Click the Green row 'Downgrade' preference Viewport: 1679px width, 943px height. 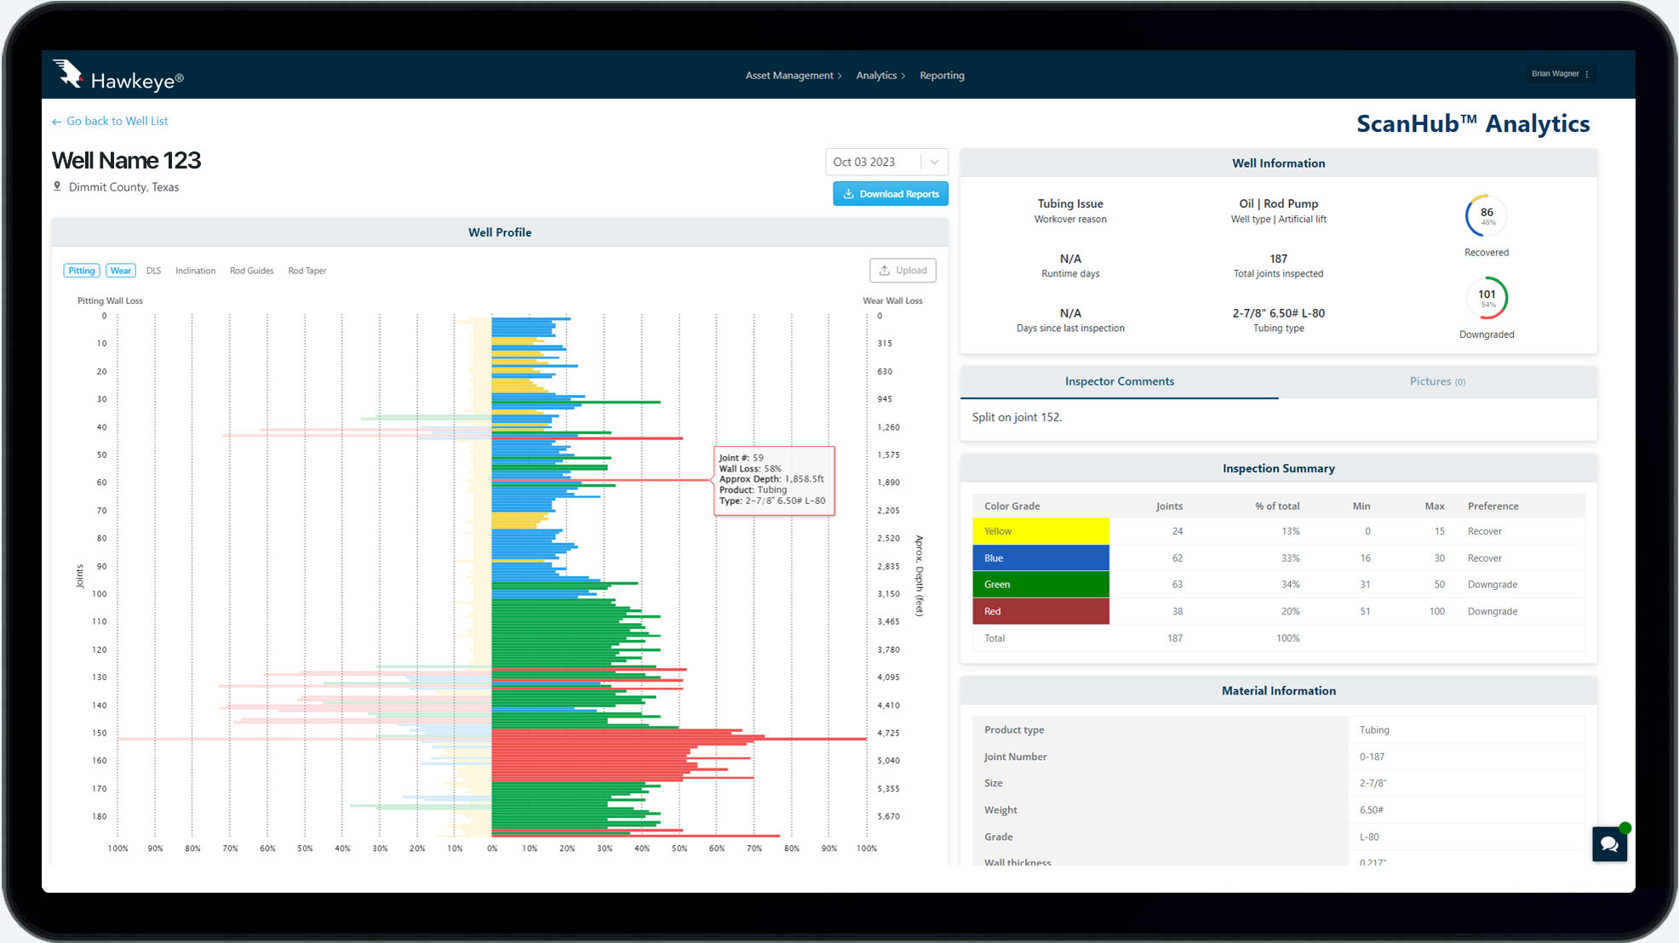tap(1492, 585)
